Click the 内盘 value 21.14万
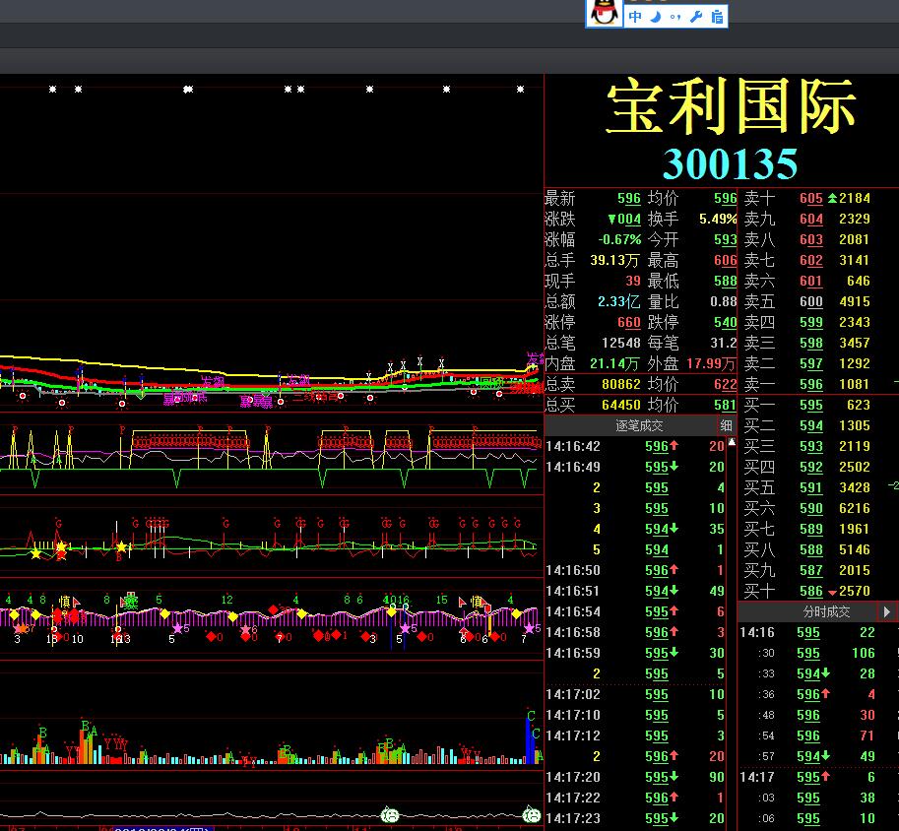This screenshot has width=899, height=831. (614, 363)
